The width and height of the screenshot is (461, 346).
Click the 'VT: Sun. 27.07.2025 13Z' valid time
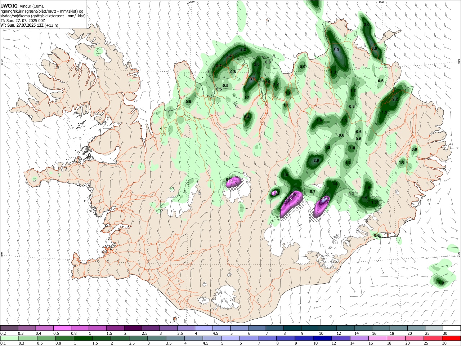22,25
